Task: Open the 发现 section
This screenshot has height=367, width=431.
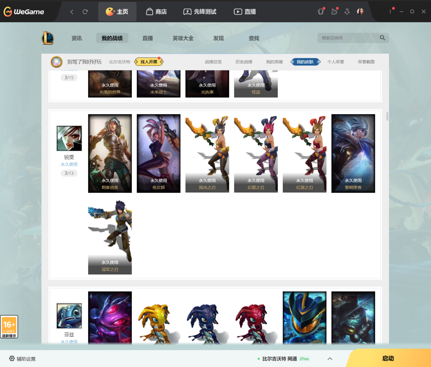Action: tap(219, 38)
